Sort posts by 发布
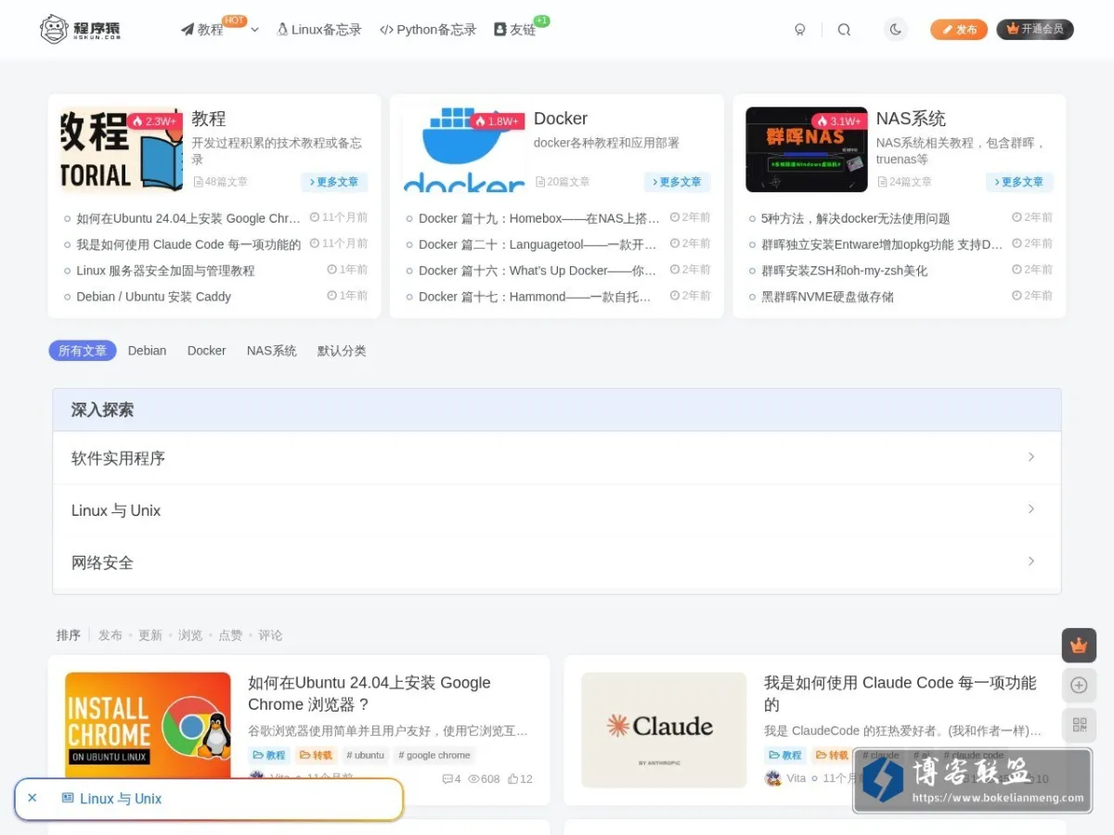 [x=110, y=636]
